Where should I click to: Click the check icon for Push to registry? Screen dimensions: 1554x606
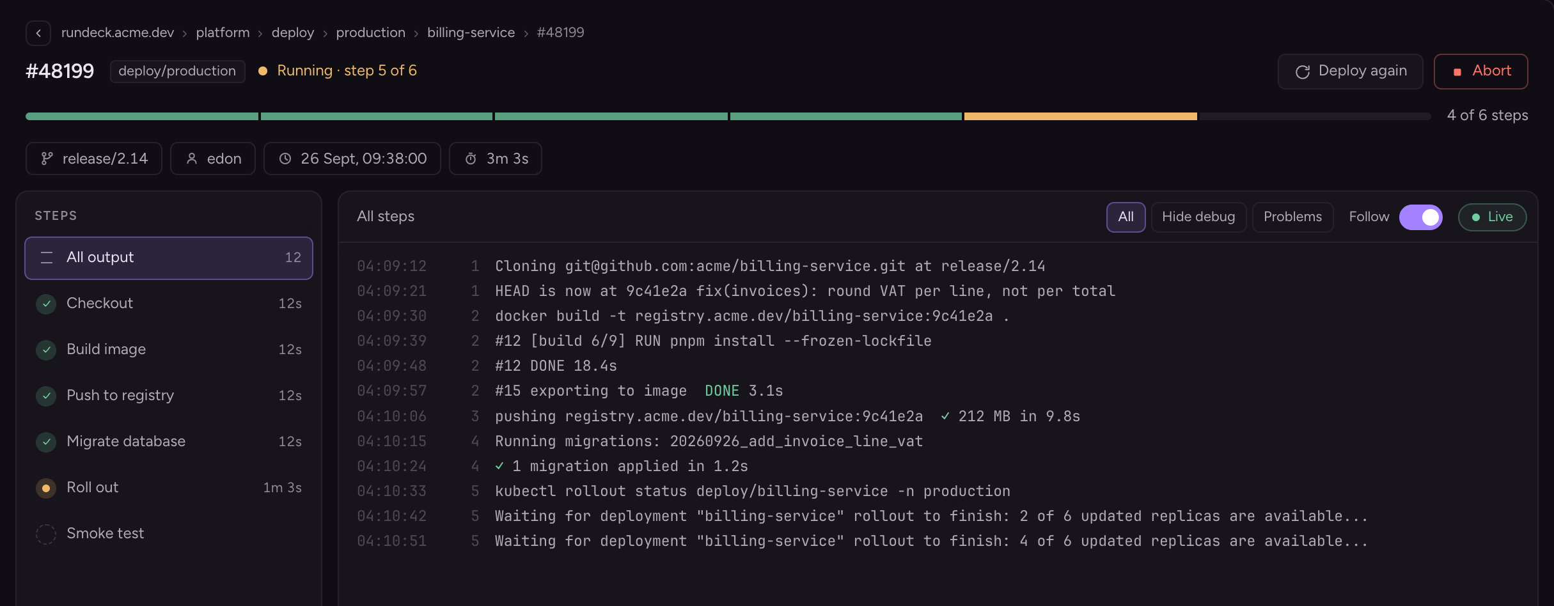pos(46,396)
